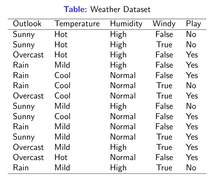Select the 'Weather Dataset' title text

click(x=120, y=9)
